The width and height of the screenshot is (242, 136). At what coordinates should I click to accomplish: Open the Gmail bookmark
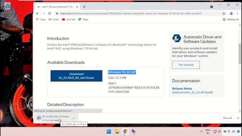click(x=54, y=19)
